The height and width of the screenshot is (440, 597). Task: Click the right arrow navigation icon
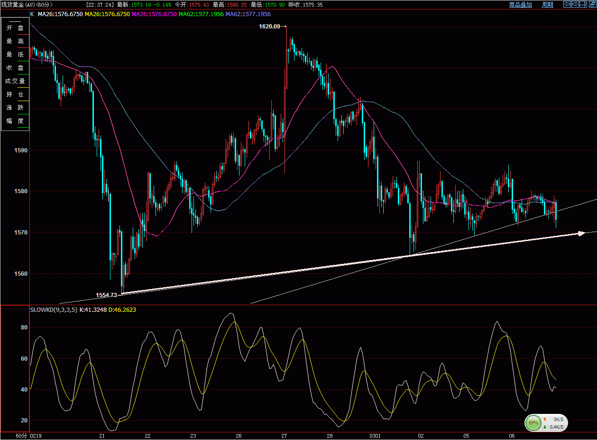coord(575,4)
